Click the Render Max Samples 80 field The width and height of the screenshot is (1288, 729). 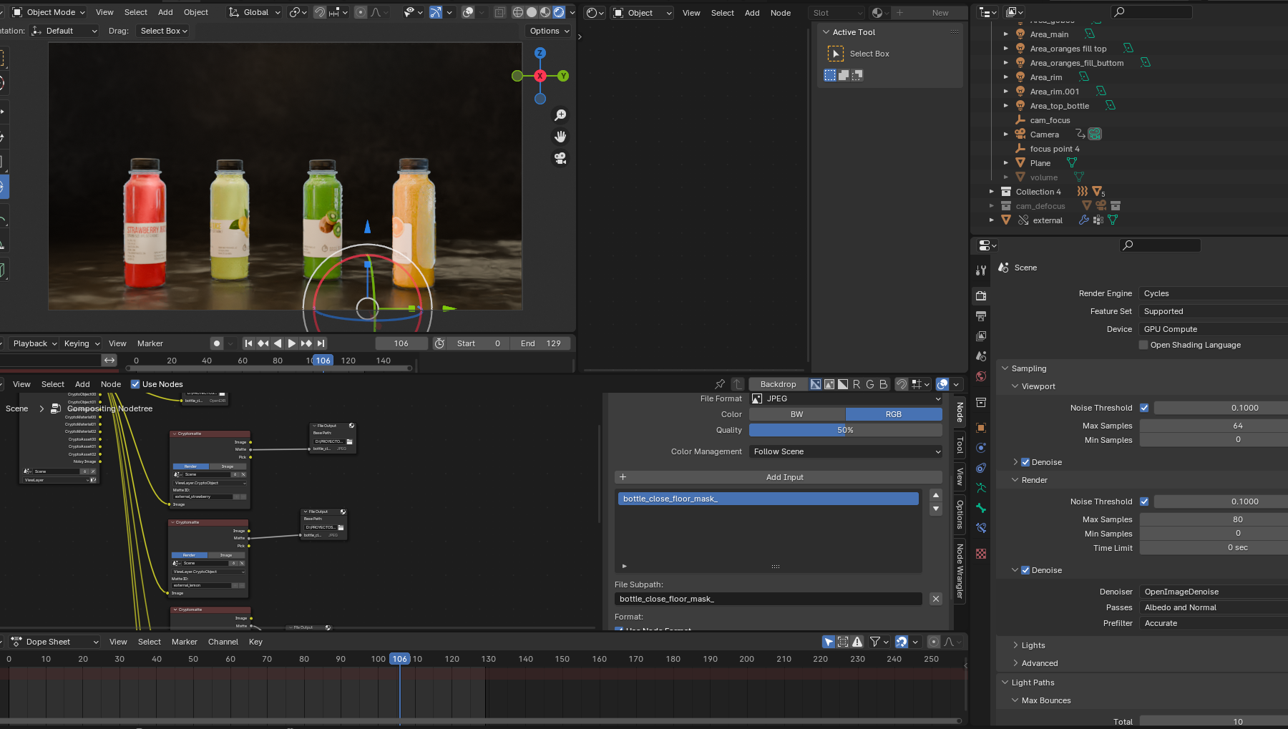(x=1214, y=519)
